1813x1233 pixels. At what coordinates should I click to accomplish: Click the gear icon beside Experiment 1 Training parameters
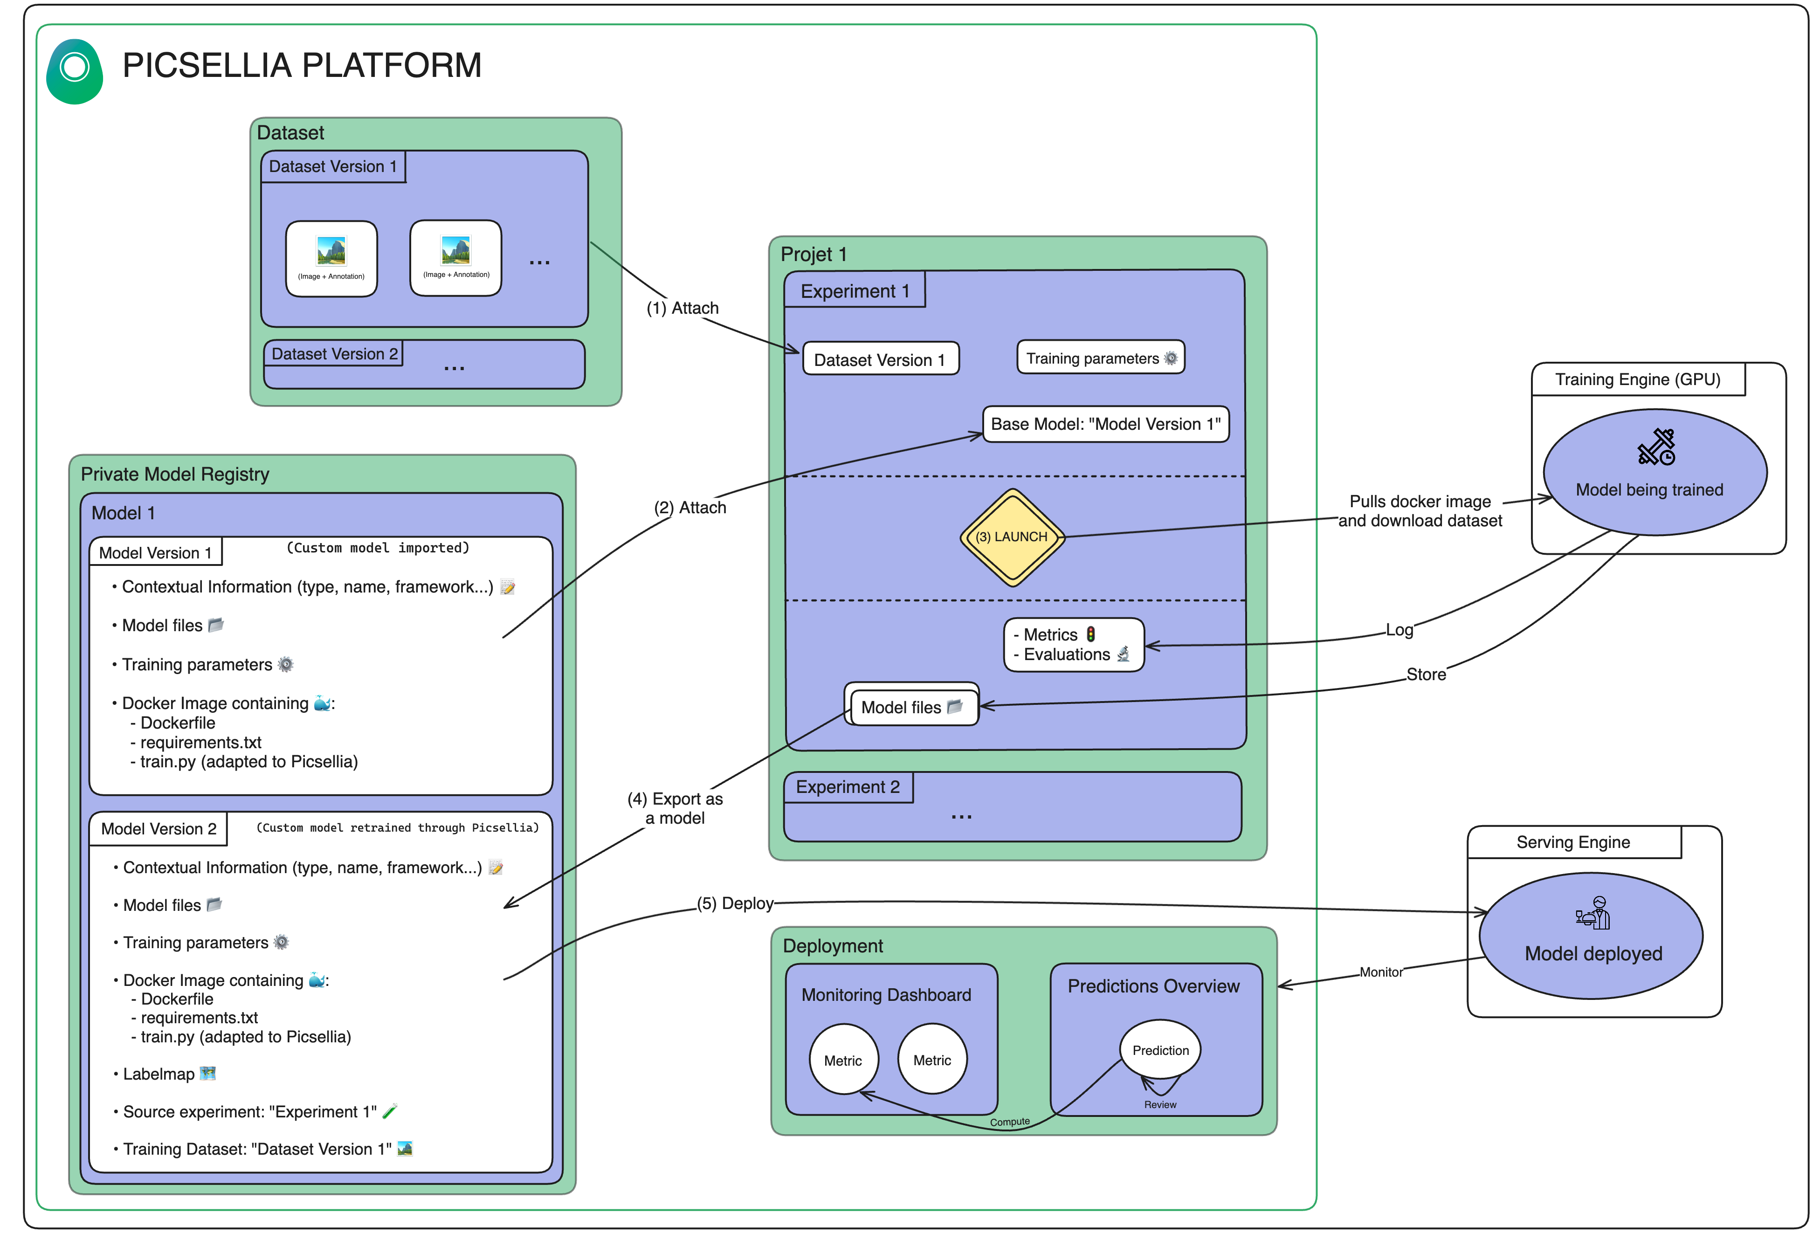point(1170,358)
